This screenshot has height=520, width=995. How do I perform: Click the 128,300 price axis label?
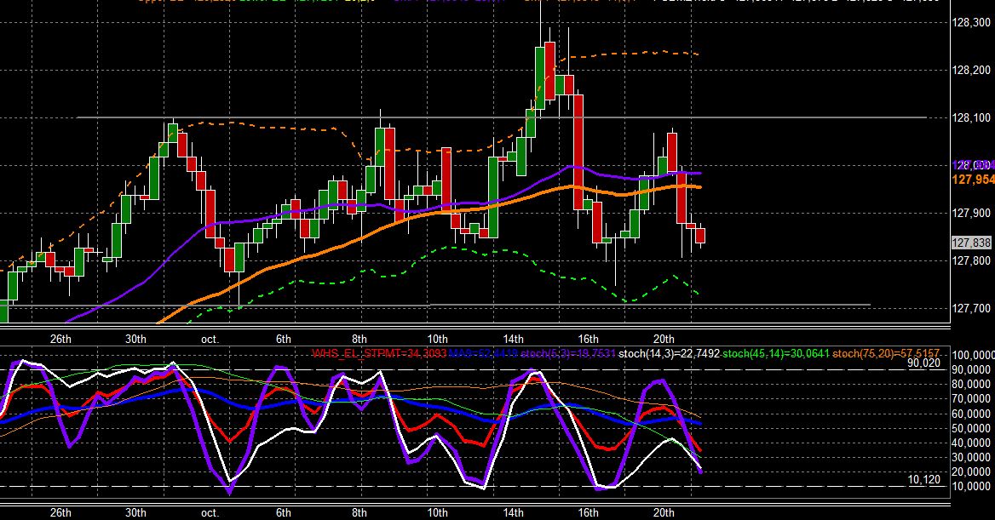point(971,23)
